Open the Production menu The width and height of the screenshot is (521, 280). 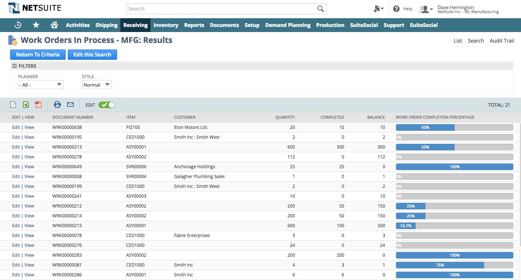point(330,25)
